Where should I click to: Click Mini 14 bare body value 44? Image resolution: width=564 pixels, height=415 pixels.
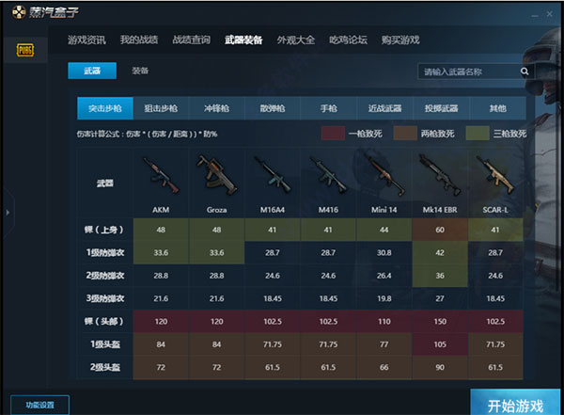point(384,230)
